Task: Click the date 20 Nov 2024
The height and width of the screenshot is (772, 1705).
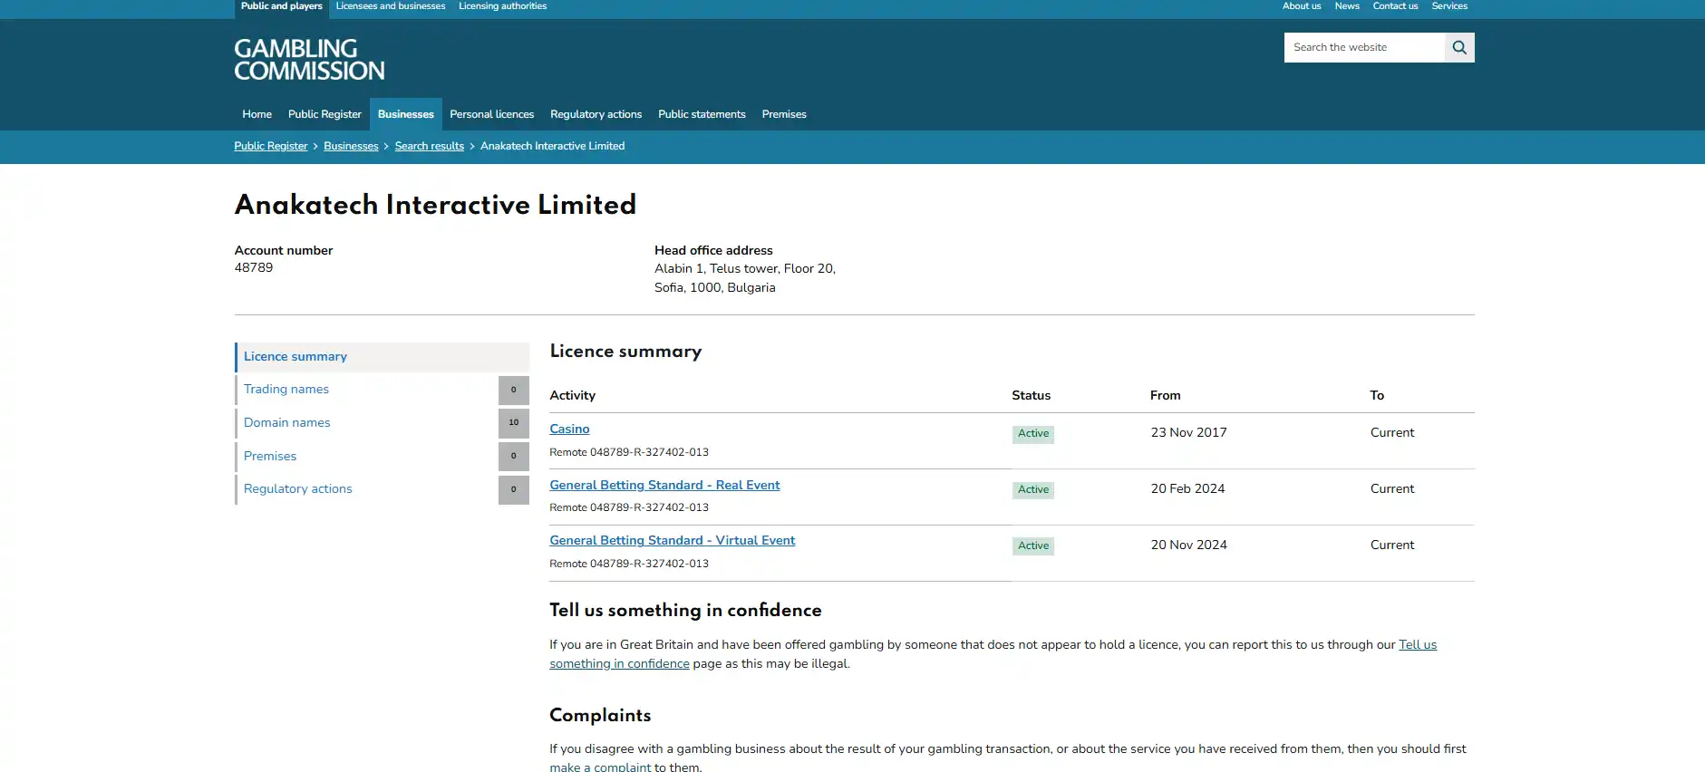Action: click(x=1189, y=545)
